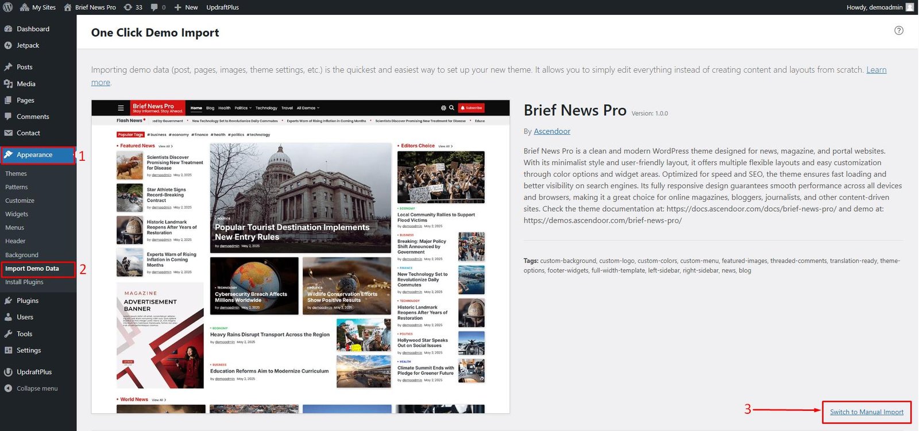Click the hamburger menu icon in demo preview
The height and width of the screenshot is (431, 919).
121,108
